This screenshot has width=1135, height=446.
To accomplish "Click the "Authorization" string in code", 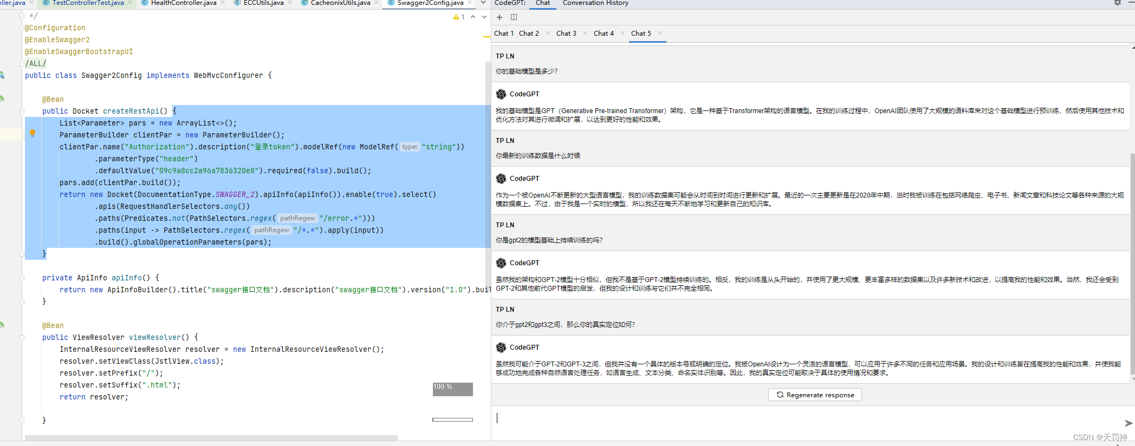I will 157,147.
